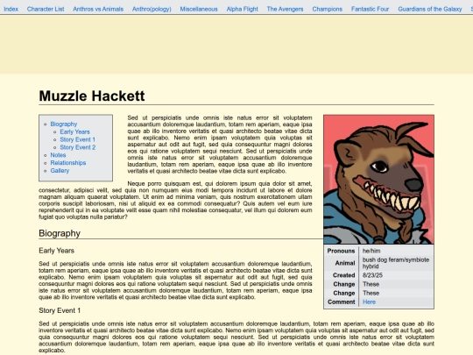Click bush dog feram/symbiote hybrid text
This screenshot has width=473, height=355.
(396, 263)
